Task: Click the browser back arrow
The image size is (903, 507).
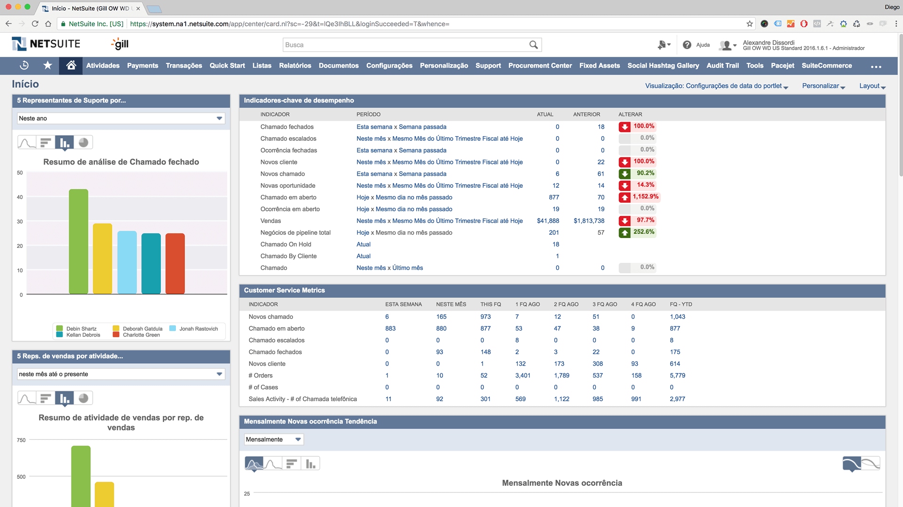Action: pos(8,23)
